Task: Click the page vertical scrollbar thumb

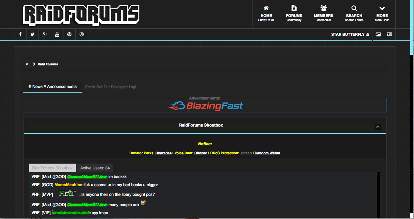Action: (x=412, y=27)
